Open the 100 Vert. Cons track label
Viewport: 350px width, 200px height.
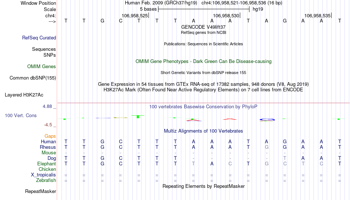[21, 115]
